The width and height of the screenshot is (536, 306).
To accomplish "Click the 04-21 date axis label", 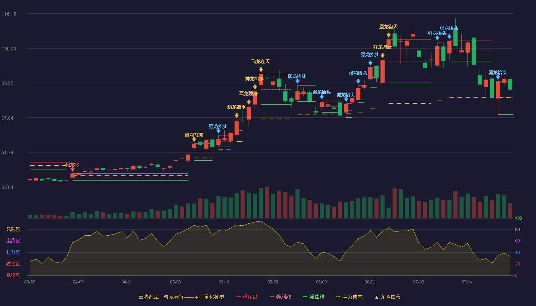I will coord(127,282).
